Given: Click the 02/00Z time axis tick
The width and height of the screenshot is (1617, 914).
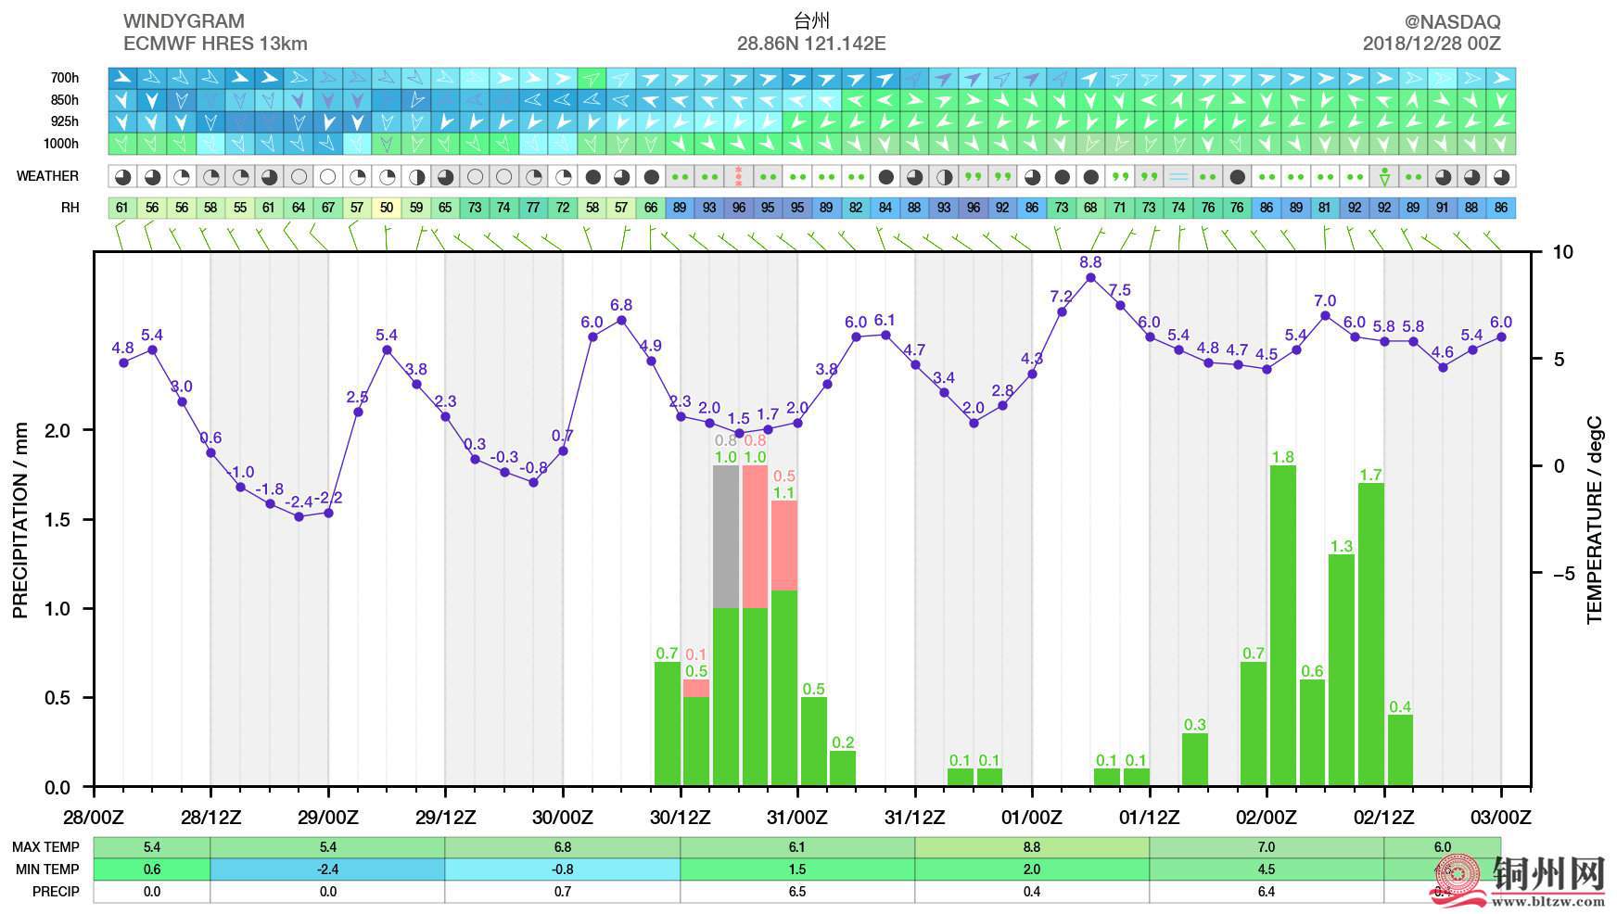Looking at the screenshot, I should pyautogui.click(x=1267, y=818).
